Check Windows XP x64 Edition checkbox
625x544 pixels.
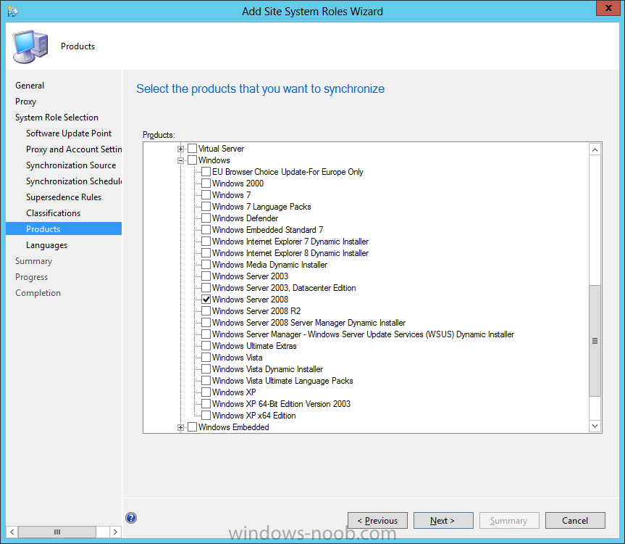point(206,416)
